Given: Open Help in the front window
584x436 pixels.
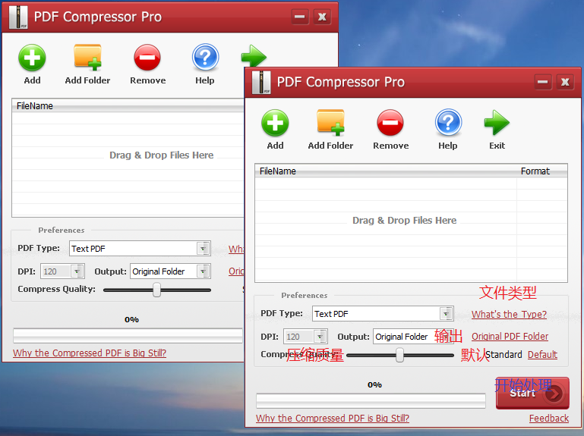Looking at the screenshot, I should (x=448, y=122).
